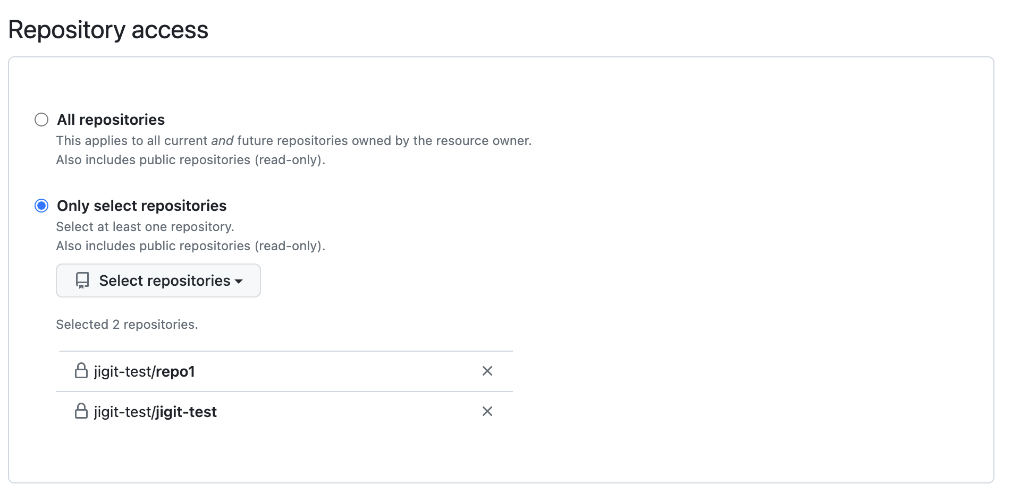
Task: Click the "All repositories" option label
Action: pyautogui.click(x=111, y=120)
